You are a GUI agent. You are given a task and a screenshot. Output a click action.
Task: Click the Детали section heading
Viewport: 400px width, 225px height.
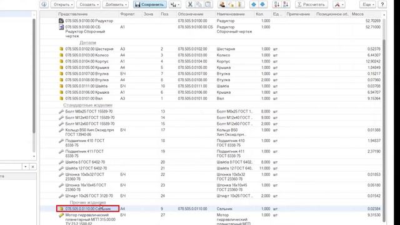click(87, 42)
